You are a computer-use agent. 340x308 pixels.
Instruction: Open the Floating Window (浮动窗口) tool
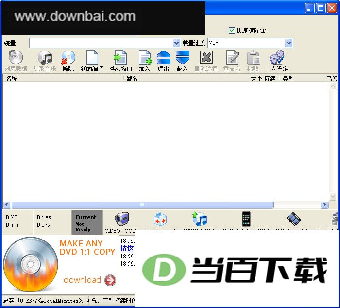point(120,58)
